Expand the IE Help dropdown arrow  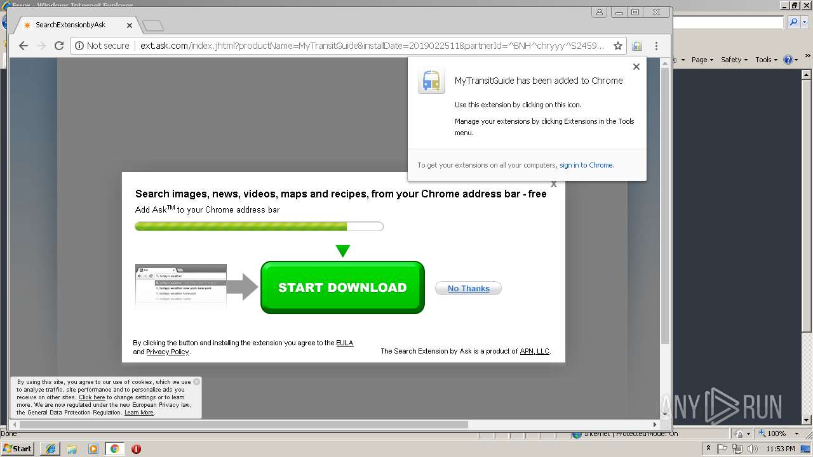click(x=796, y=60)
